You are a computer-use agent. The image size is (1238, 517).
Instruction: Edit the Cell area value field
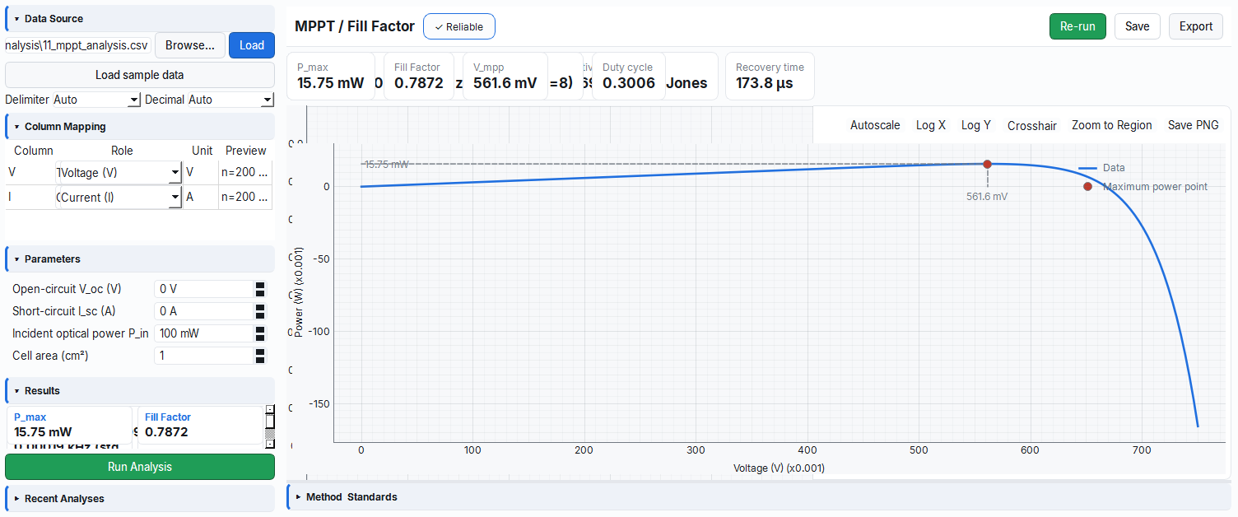(203, 356)
